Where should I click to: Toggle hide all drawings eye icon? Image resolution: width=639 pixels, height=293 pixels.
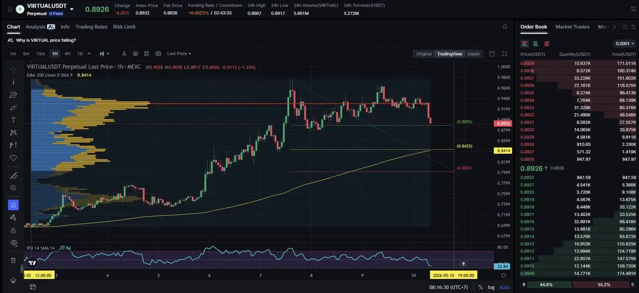point(13,243)
